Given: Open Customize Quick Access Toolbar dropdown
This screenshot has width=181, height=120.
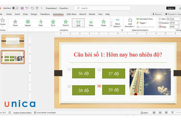Looking at the screenshot, I should (x=41, y=8).
